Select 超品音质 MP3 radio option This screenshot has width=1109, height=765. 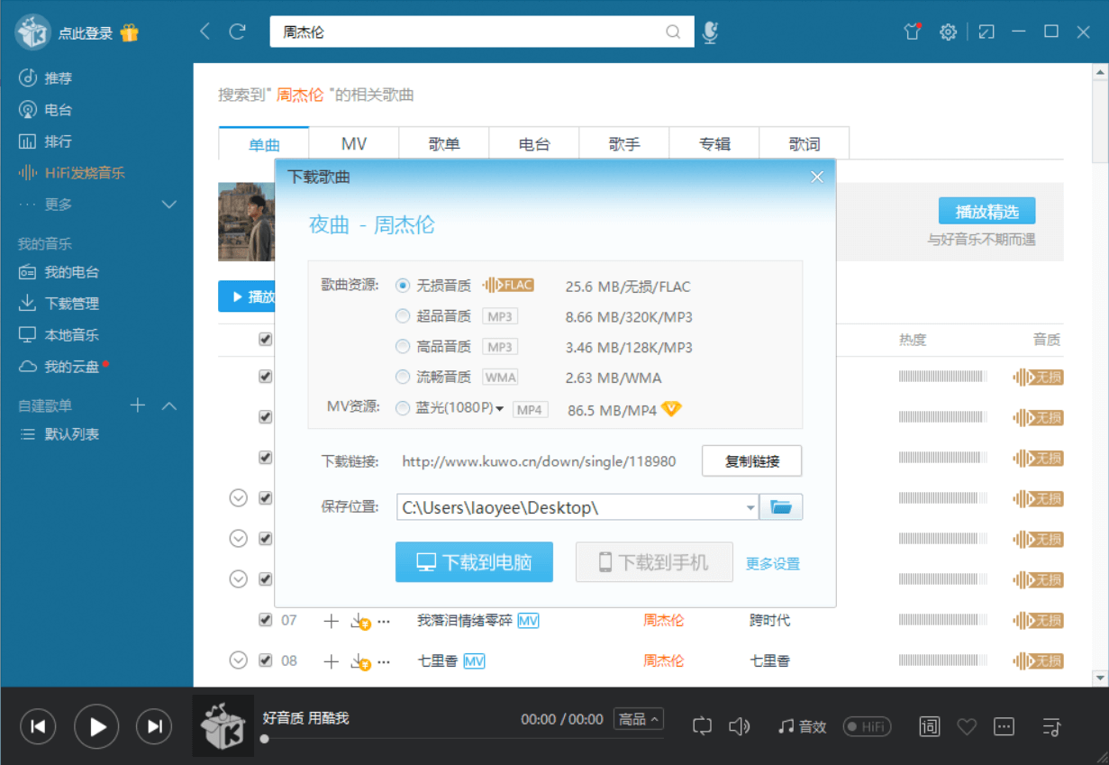tap(403, 316)
